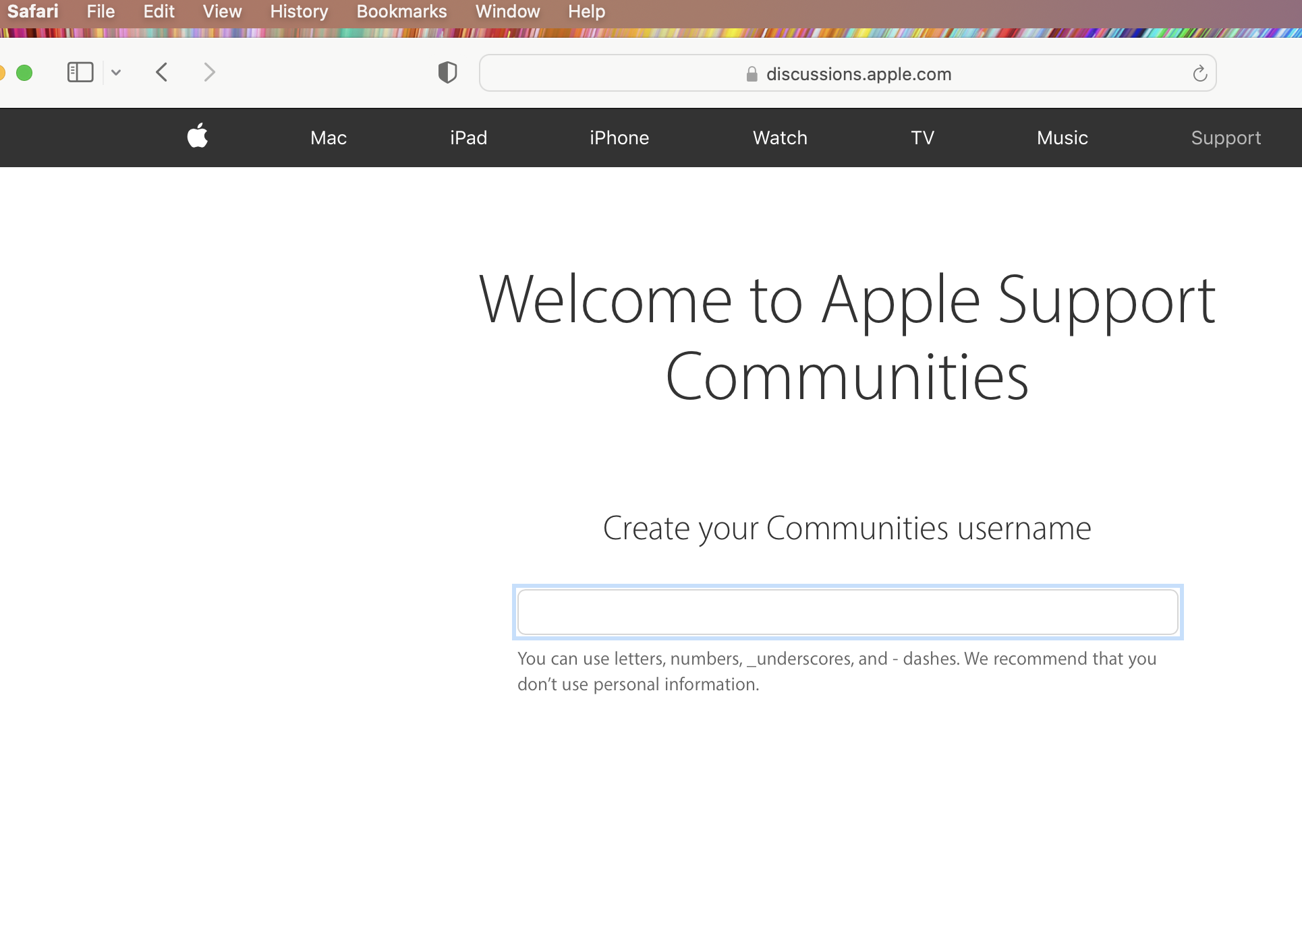This screenshot has width=1302, height=937.
Task: Open the Bookmarks menu
Action: (x=401, y=11)
